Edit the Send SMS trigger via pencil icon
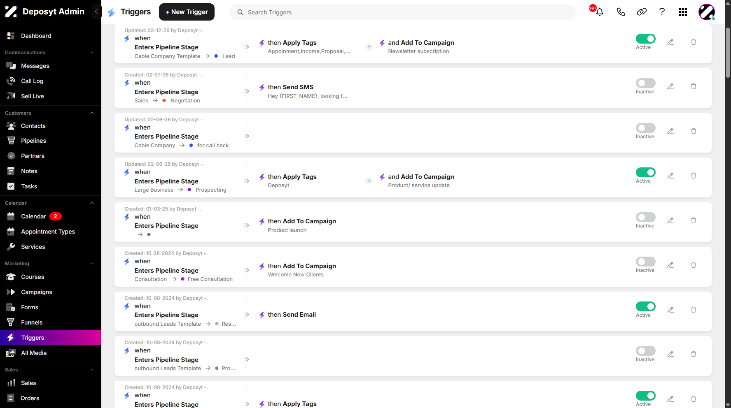This screenshot has width=731, height=408. pyautogui.click(x=670, y=86)
